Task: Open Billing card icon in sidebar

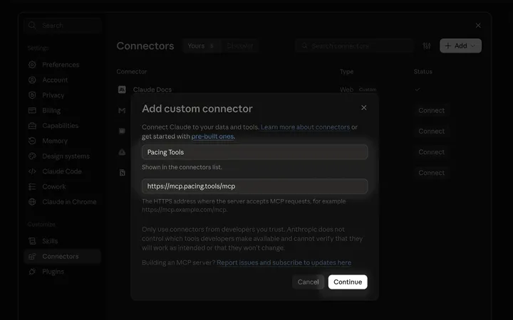Action: coord(32,110)
